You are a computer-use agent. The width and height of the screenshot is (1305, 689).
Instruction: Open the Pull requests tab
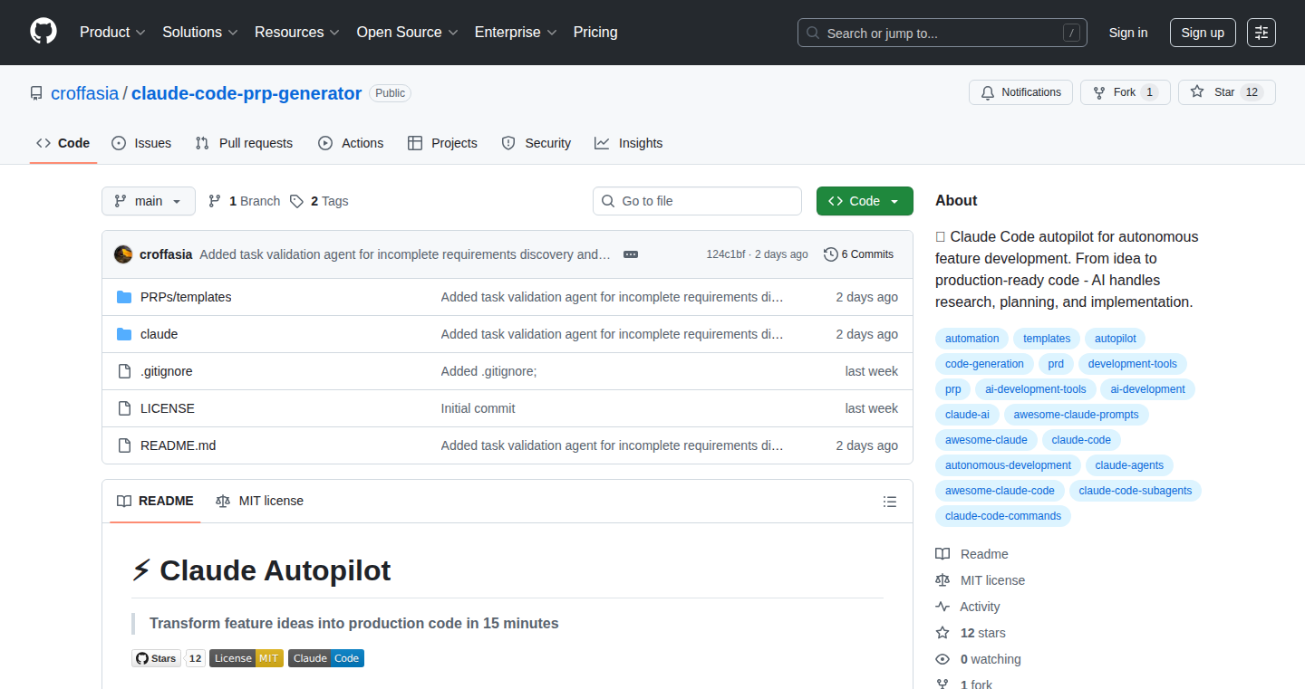pos(245,143)
